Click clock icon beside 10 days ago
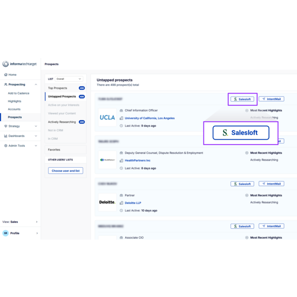The height and width of the screenshot is (297, 297). coord(121,210)
